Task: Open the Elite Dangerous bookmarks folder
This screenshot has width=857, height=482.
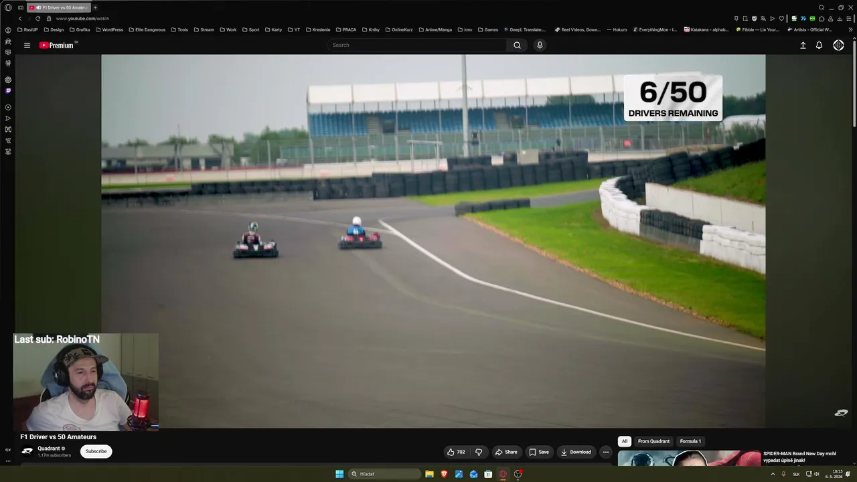Action: [147, 29]
